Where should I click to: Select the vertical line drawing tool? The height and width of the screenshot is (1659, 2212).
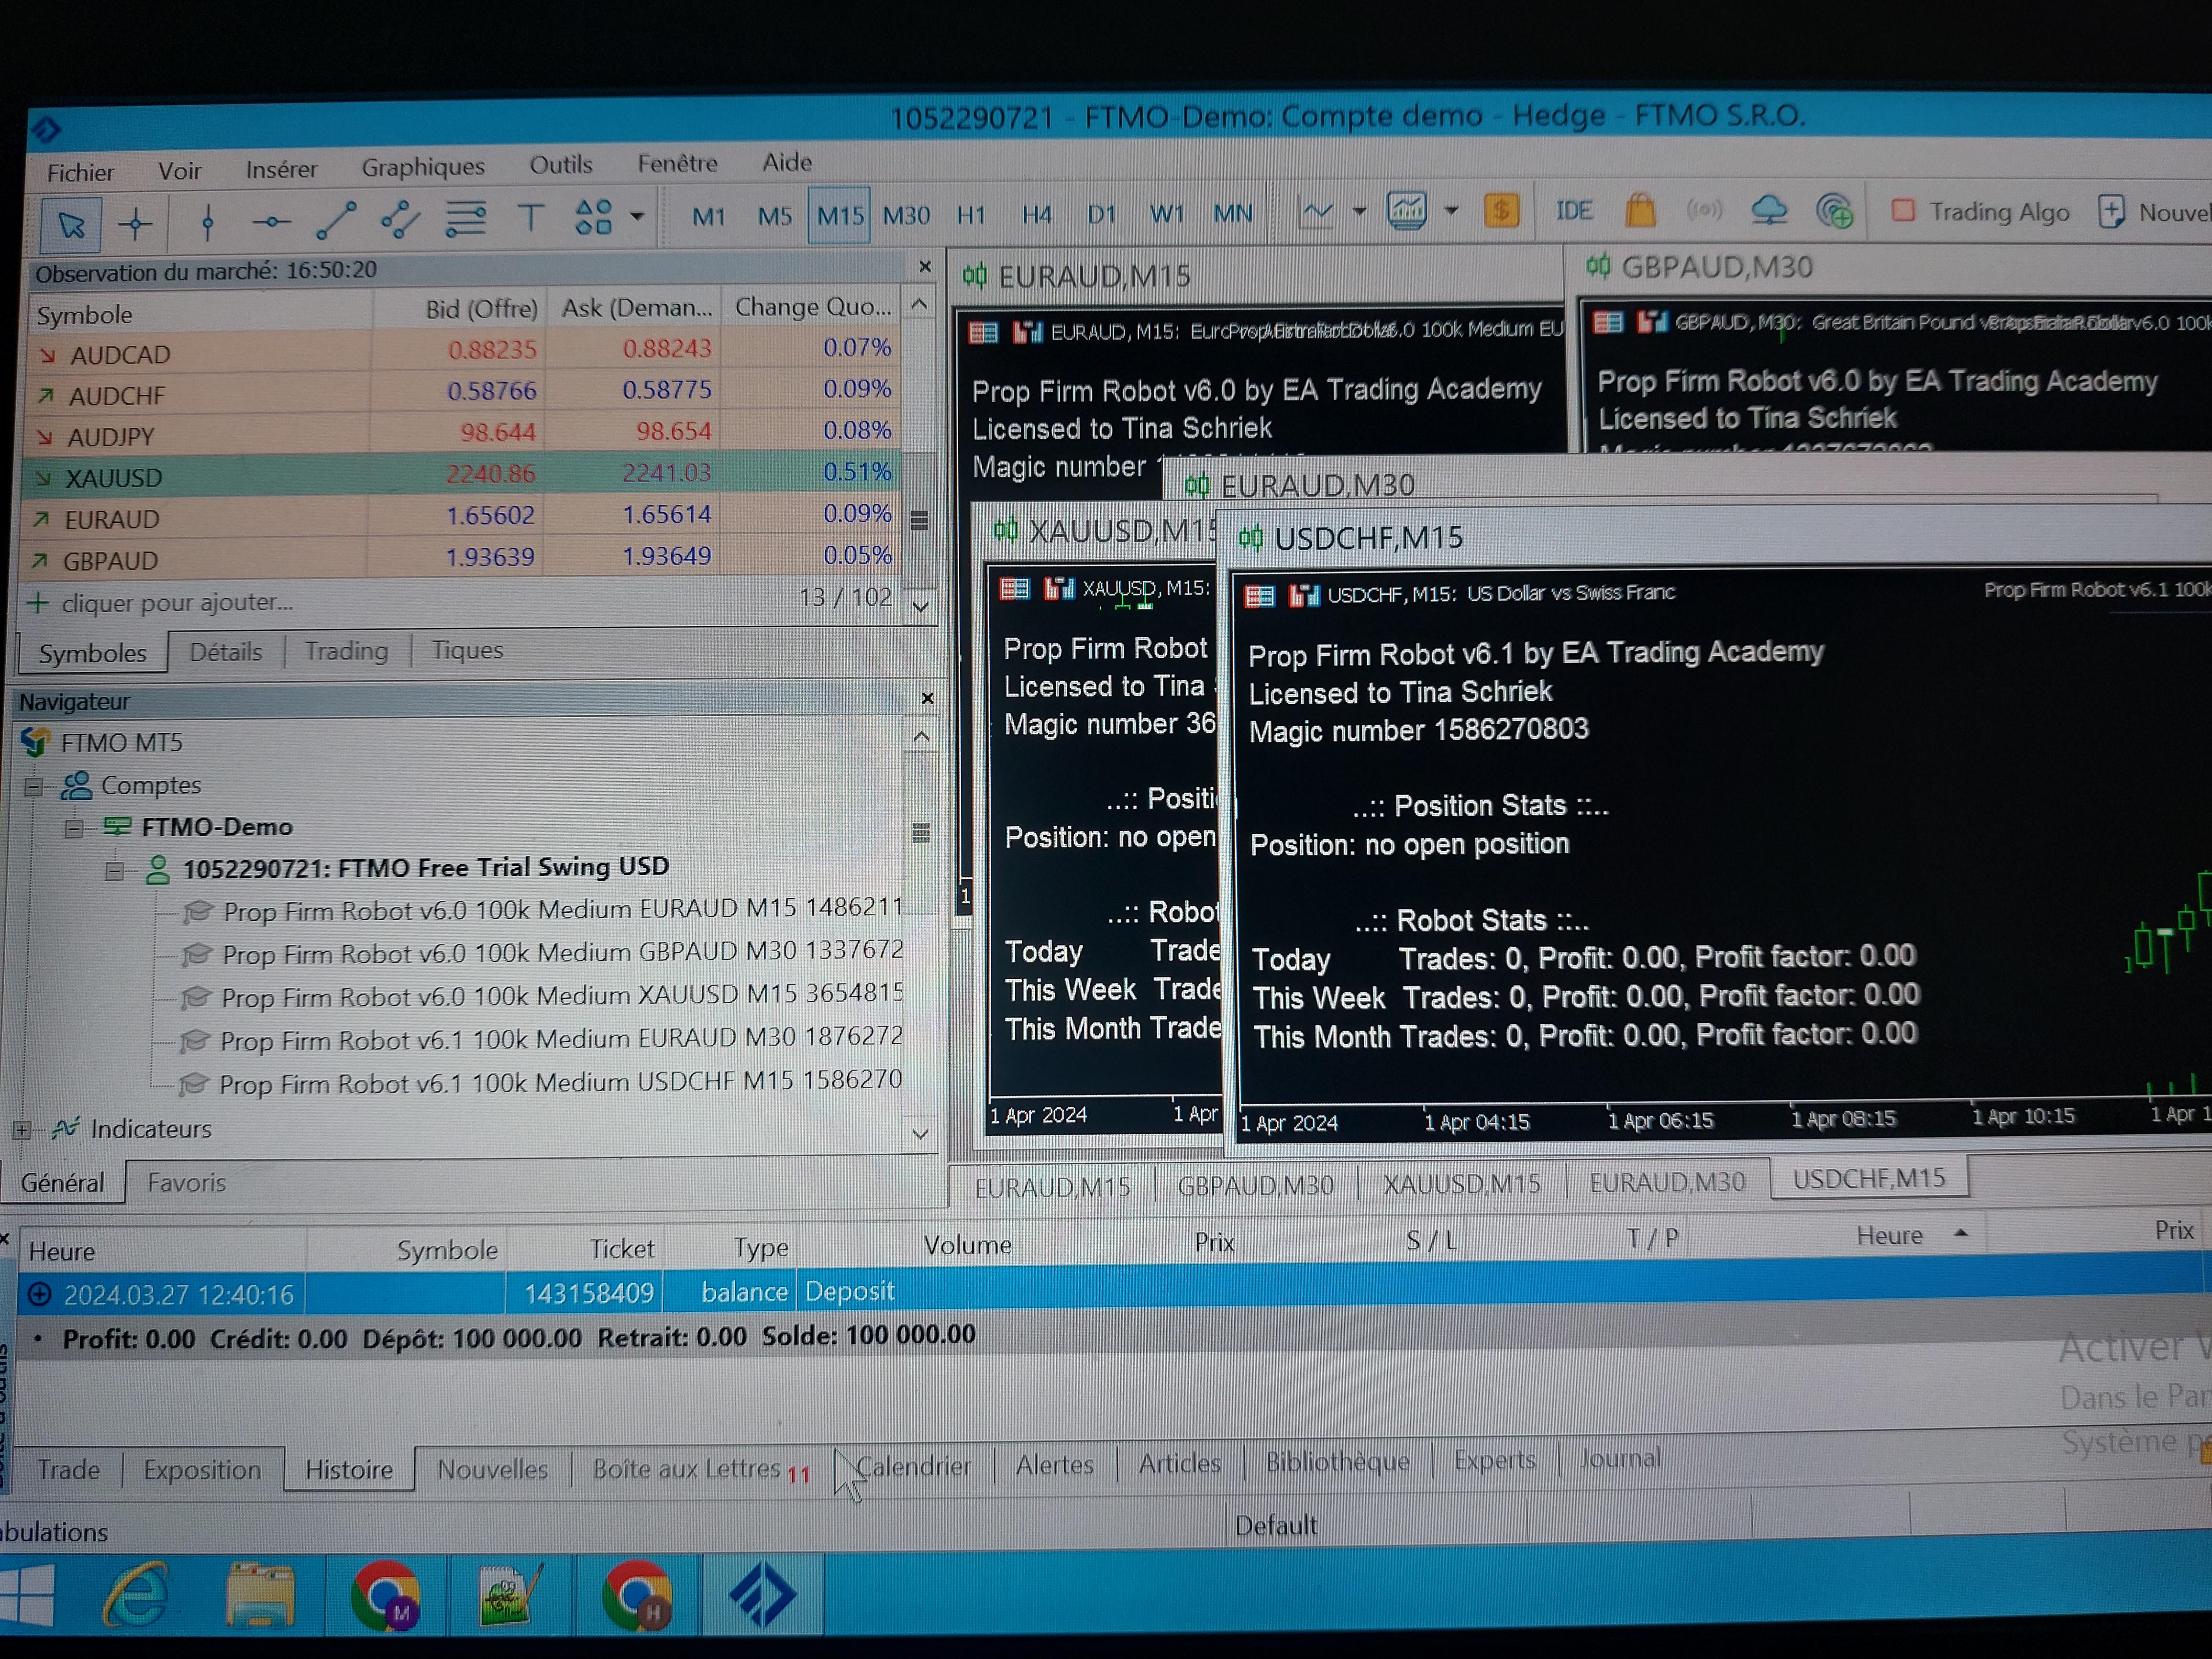point(207,222)
